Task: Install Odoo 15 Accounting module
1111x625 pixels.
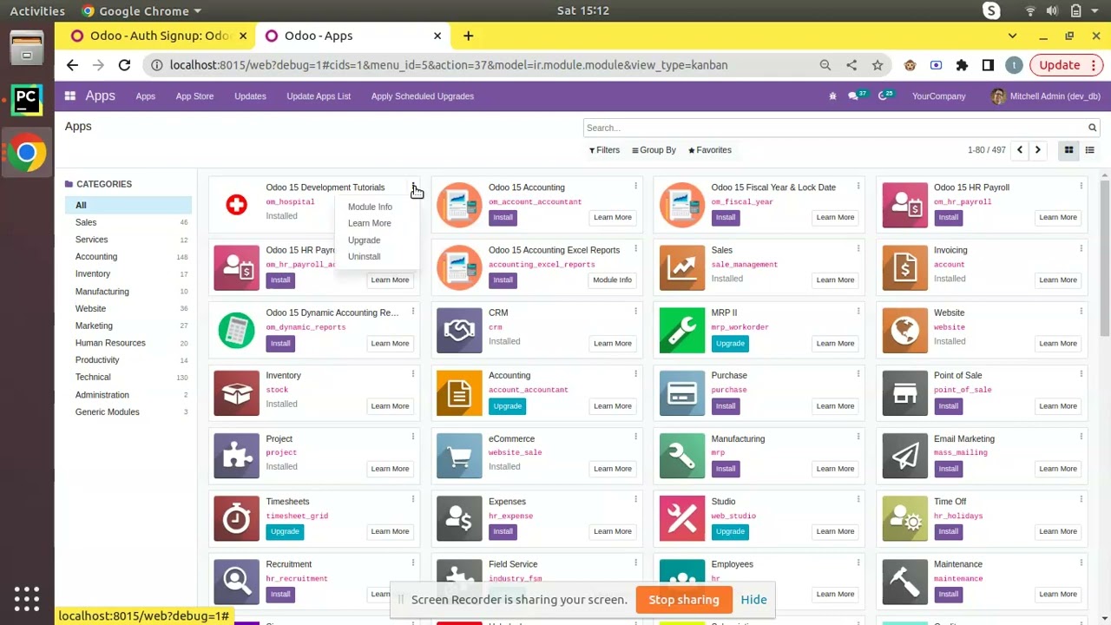Action: [503, 217]
